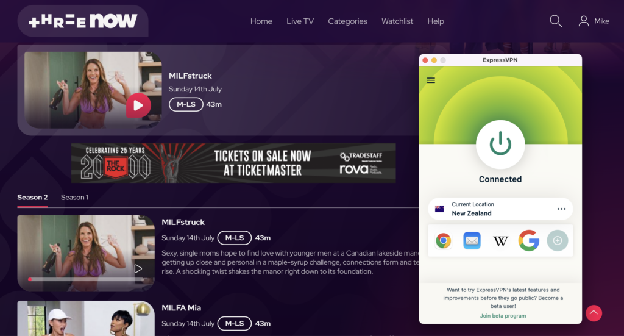Image resolution: width=624 pixels, height=336 pixels.
Task: Select the Season 2 tab
Action: [32, 198]
